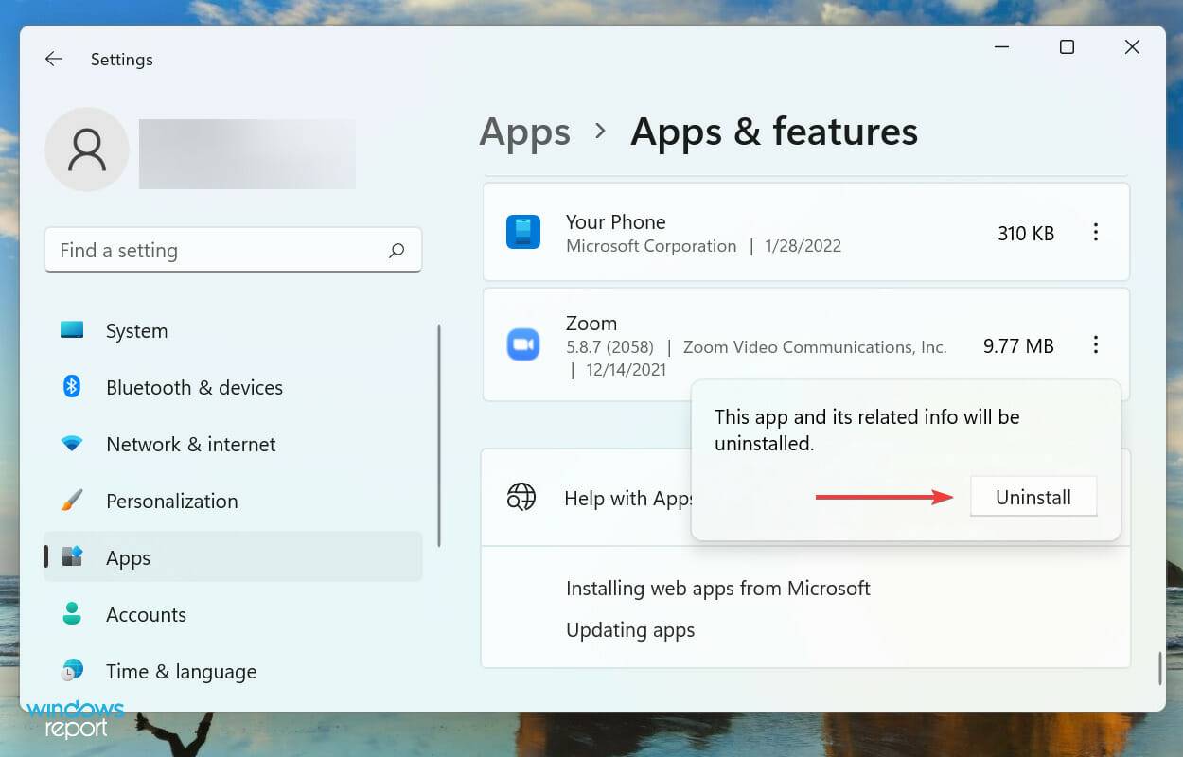The width and height of the screenshot is (1183, 757).
Task: Click the search magnifier icon
Action: (x=397, y=250)
